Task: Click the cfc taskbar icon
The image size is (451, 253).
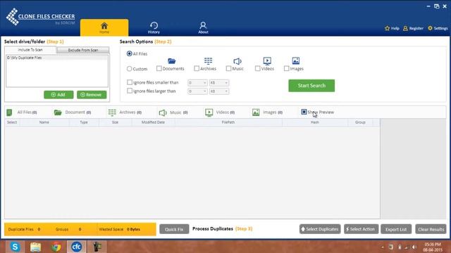Action: point(76,247)
